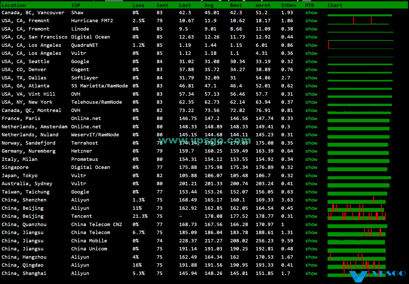Click the ISP column header
409x284 pixels.
tap(76, 5)
